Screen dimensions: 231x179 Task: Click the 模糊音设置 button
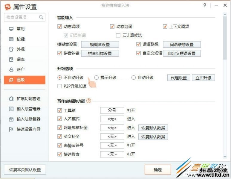(100, 45)
